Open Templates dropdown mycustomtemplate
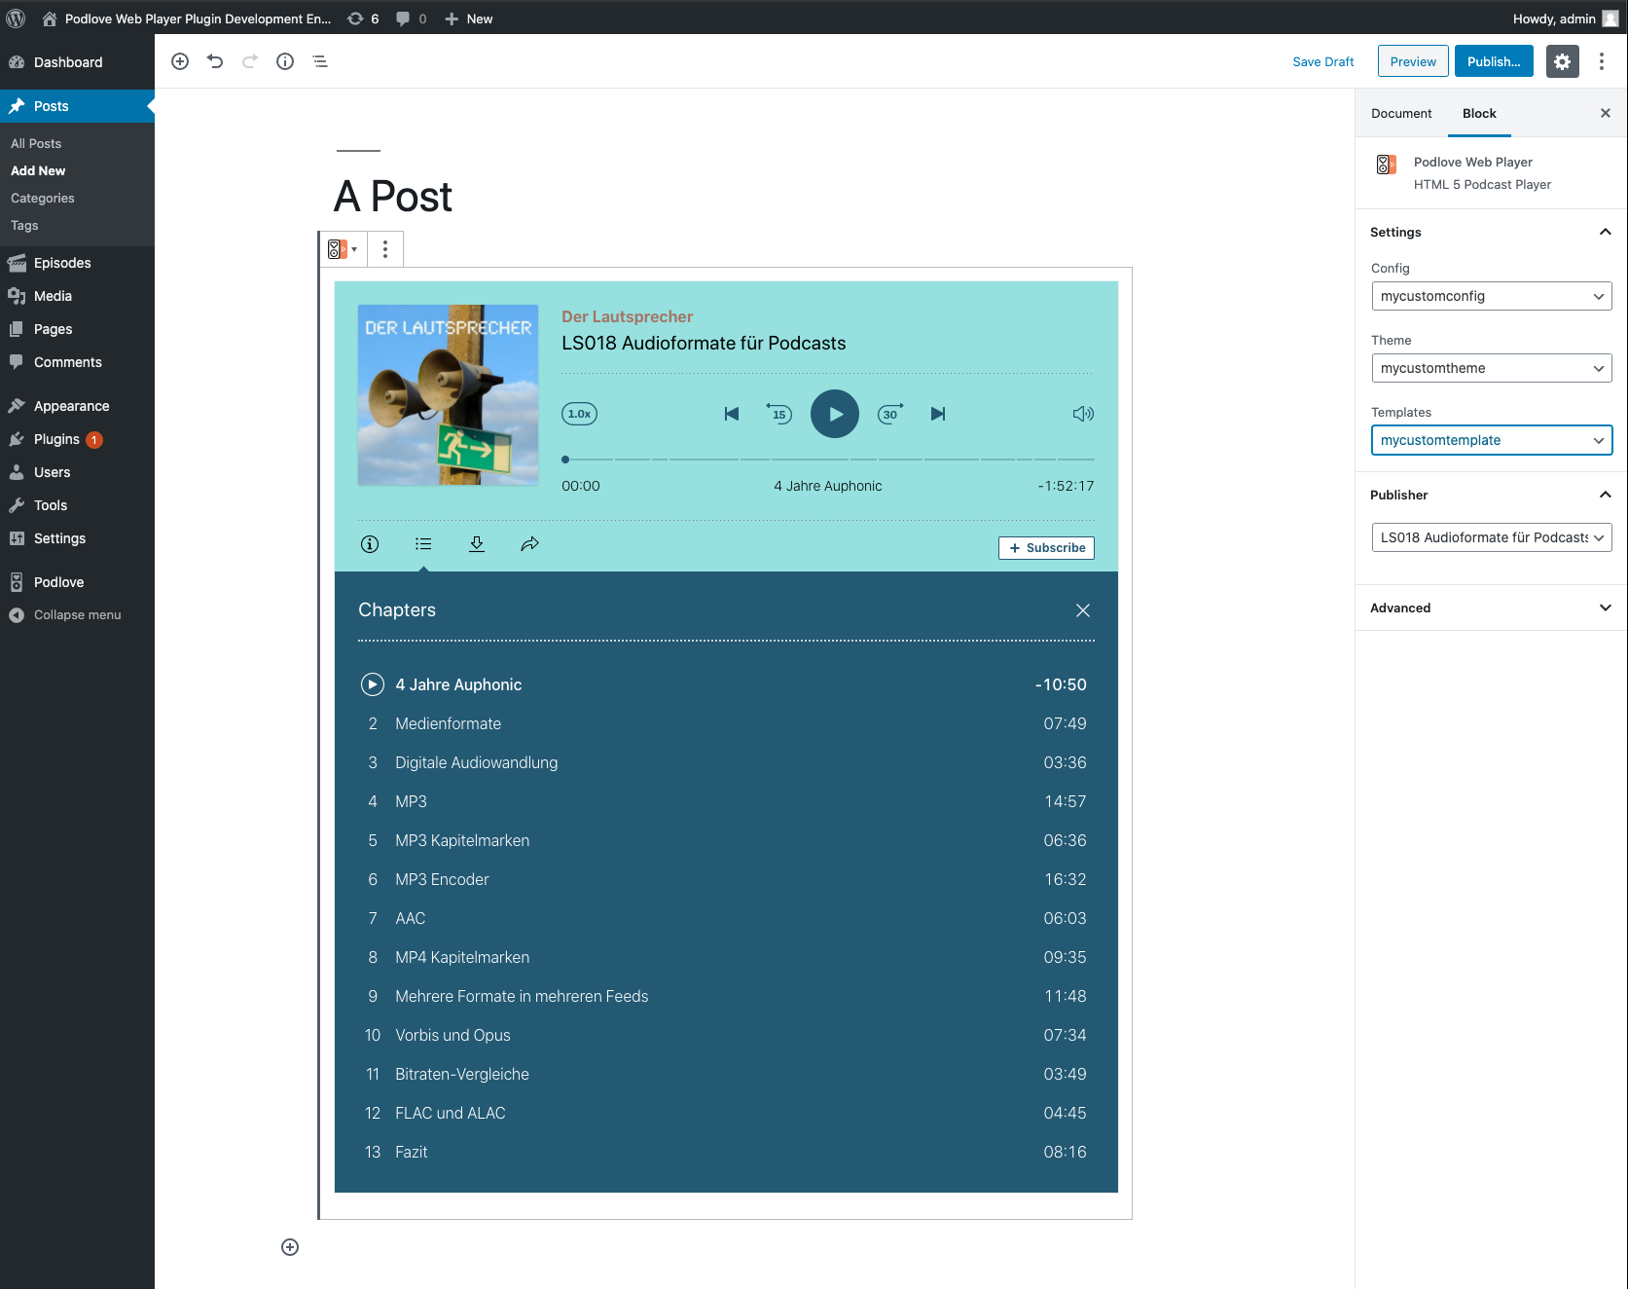 pos(1492,440)
